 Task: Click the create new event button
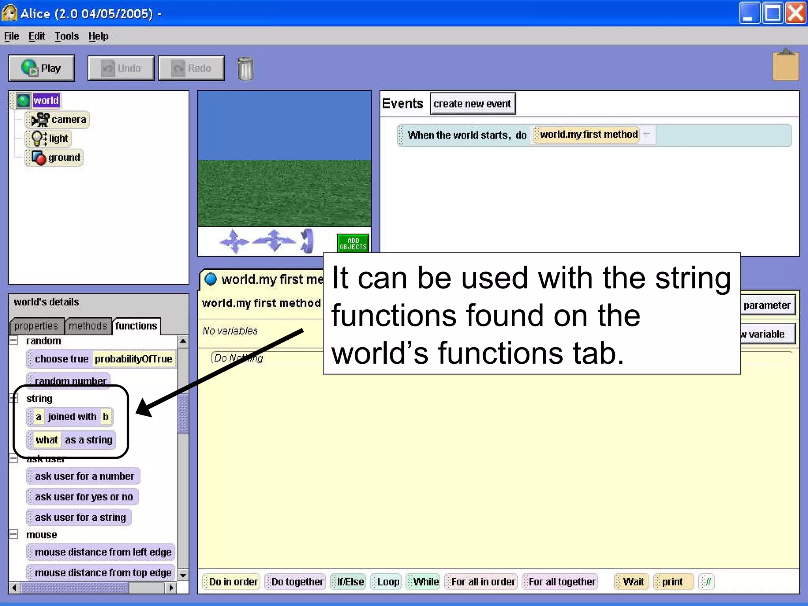pos(473,104)
